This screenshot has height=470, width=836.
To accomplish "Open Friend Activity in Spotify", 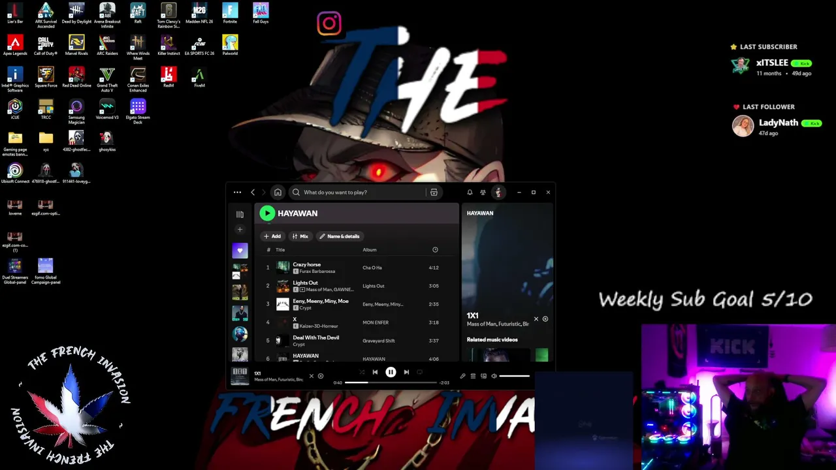I will 483,193.
